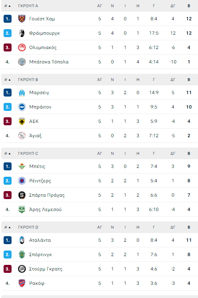This screenshot has width=198, height=298.
Task: Open the Σπόρτινγκ team link
Action: click(x=40, y=255)
